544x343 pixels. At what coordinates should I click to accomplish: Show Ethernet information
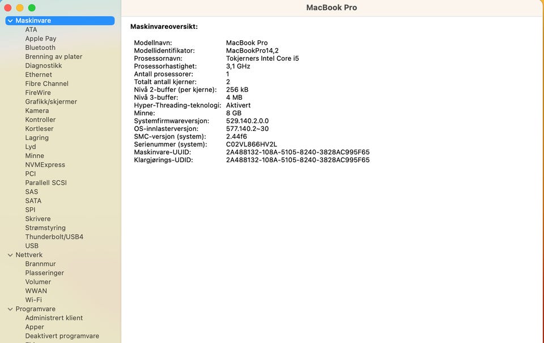click(x=39, y=75)
